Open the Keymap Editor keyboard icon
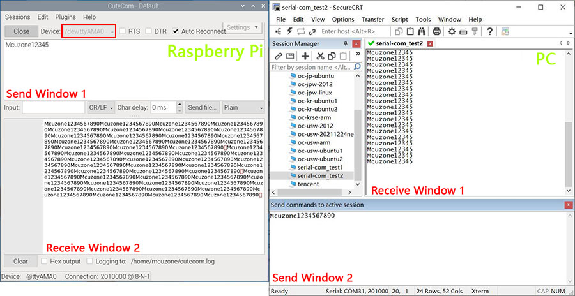575x296 pixels. [x=463, y=31]
